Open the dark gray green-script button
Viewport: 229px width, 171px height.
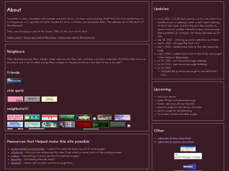click(x=118, y=125)
